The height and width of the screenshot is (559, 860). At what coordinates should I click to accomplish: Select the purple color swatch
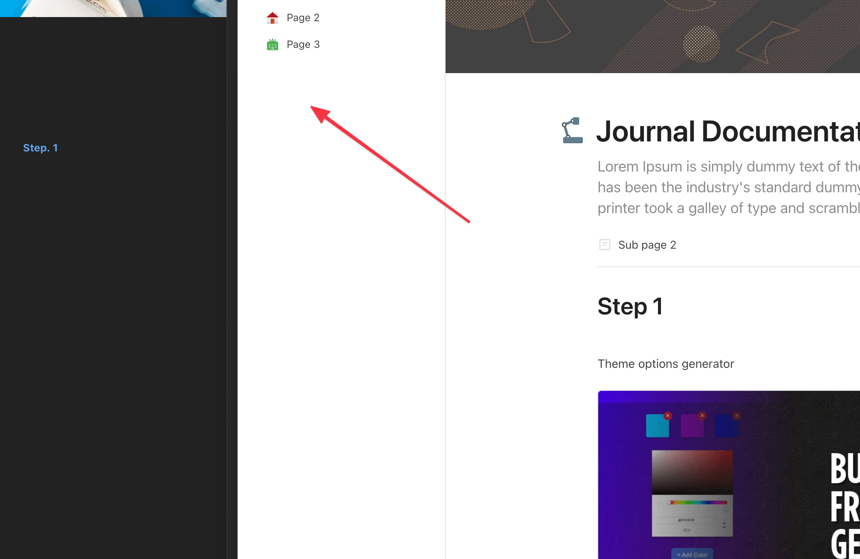[691, 427]
